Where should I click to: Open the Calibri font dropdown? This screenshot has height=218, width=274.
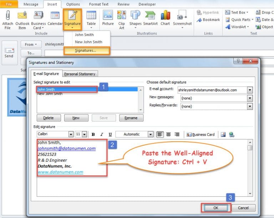[71, 134]
